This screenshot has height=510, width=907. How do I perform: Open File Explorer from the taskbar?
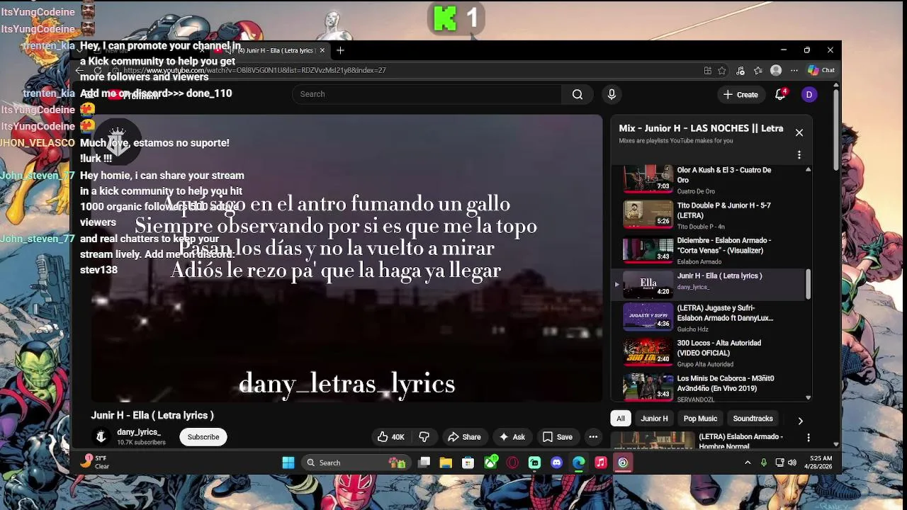(446, 463)
